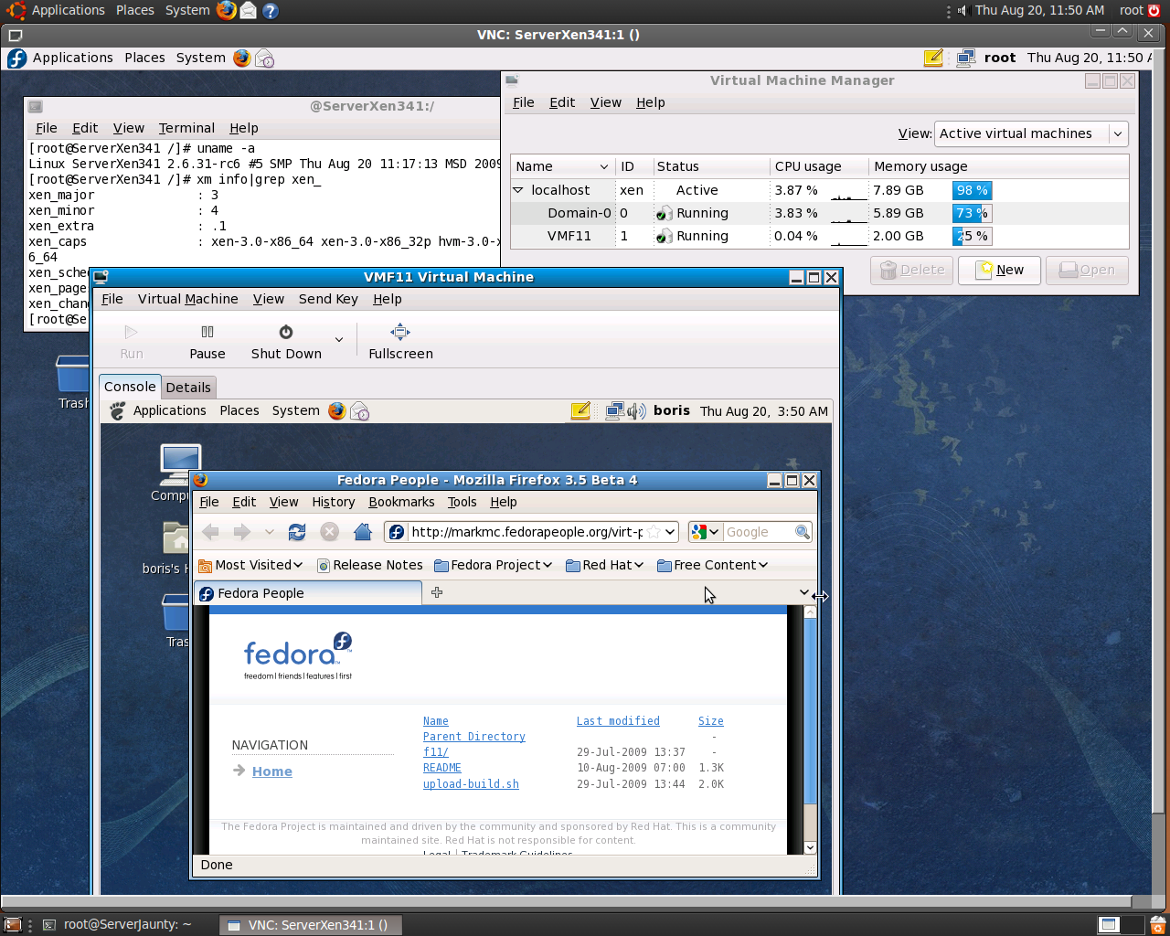Click New in Virtual Machine Manager

pos(999,270)
